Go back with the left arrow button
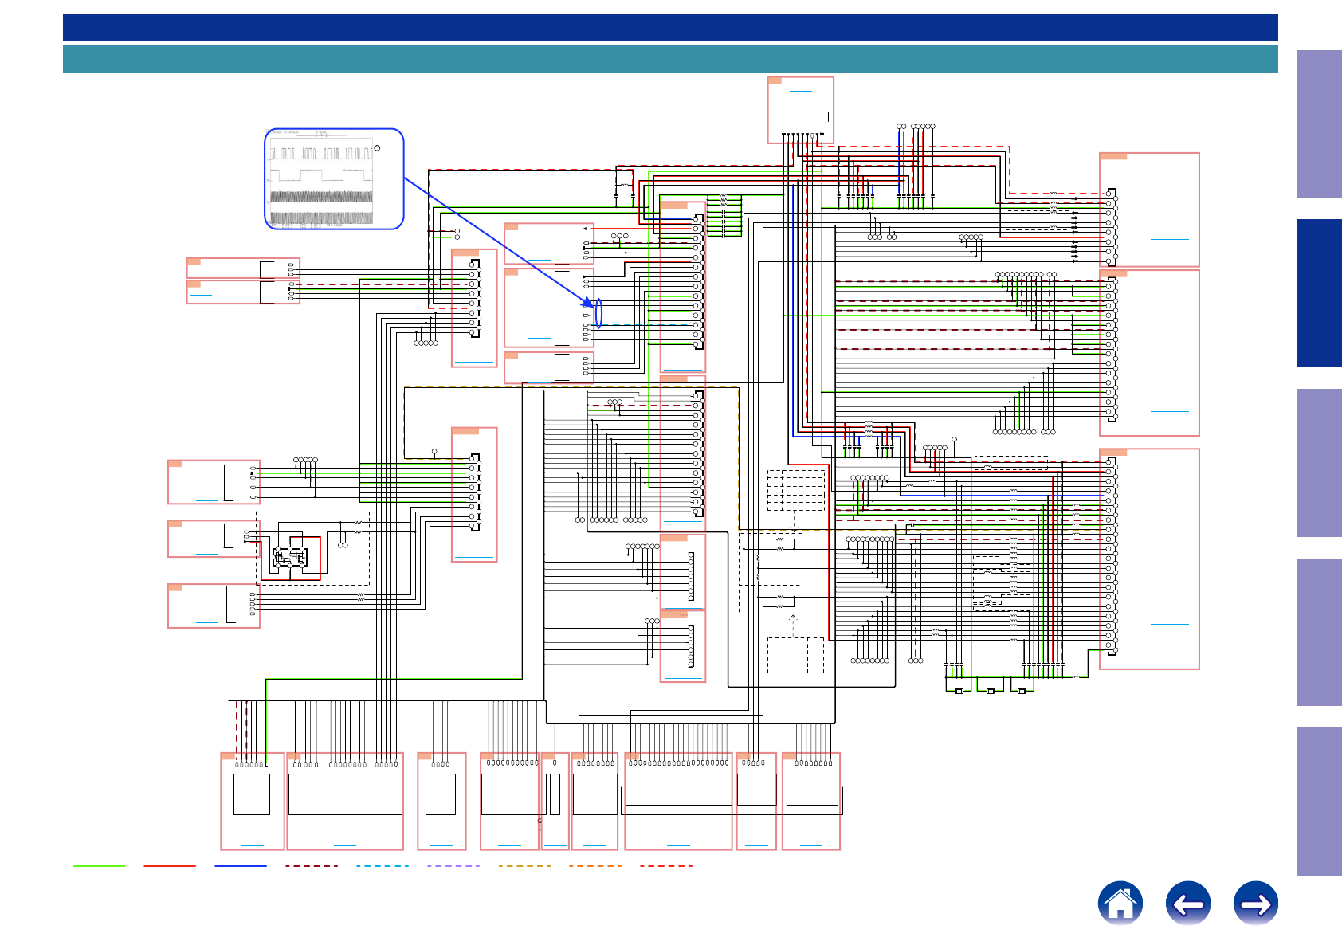The image size is (1342, 949). (x=1188, y=904)
